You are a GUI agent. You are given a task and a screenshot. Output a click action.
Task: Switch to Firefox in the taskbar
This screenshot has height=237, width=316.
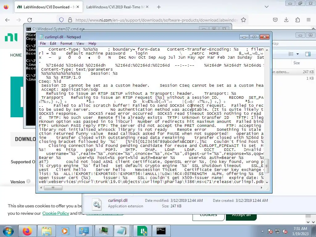click(27, 231)
